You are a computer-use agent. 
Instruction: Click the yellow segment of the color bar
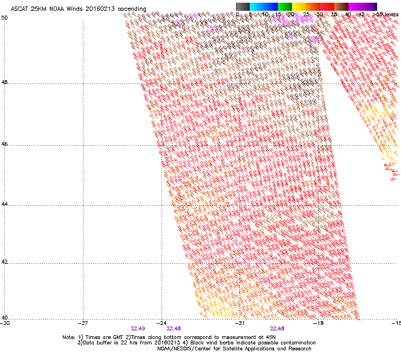click(x=299, y=6)
